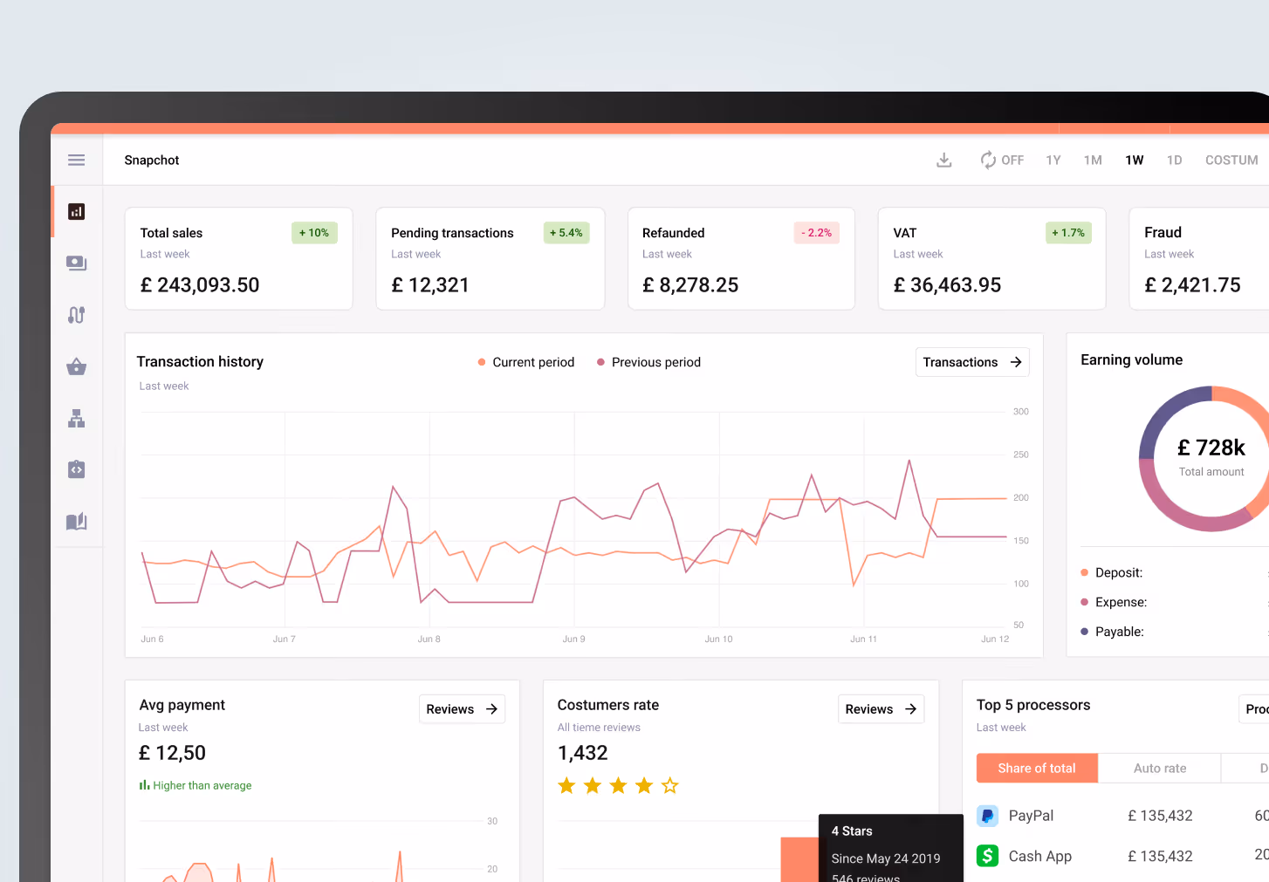This screenshot has height=882, width=1269.
Task: Click the +1.7% VAT badge
Action: [1068, 233]
